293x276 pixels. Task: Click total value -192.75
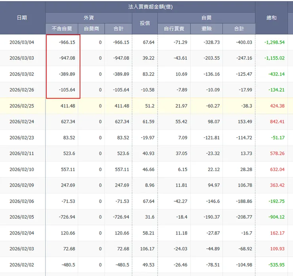pyautogui.click(x=276, y=201)
